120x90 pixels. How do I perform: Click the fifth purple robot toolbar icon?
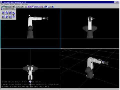(37, 6)
